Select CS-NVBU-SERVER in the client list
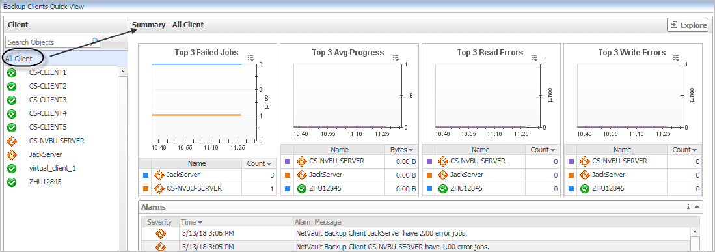The height and width of the screenshot is (252, 715). click(x=57, y=141)
